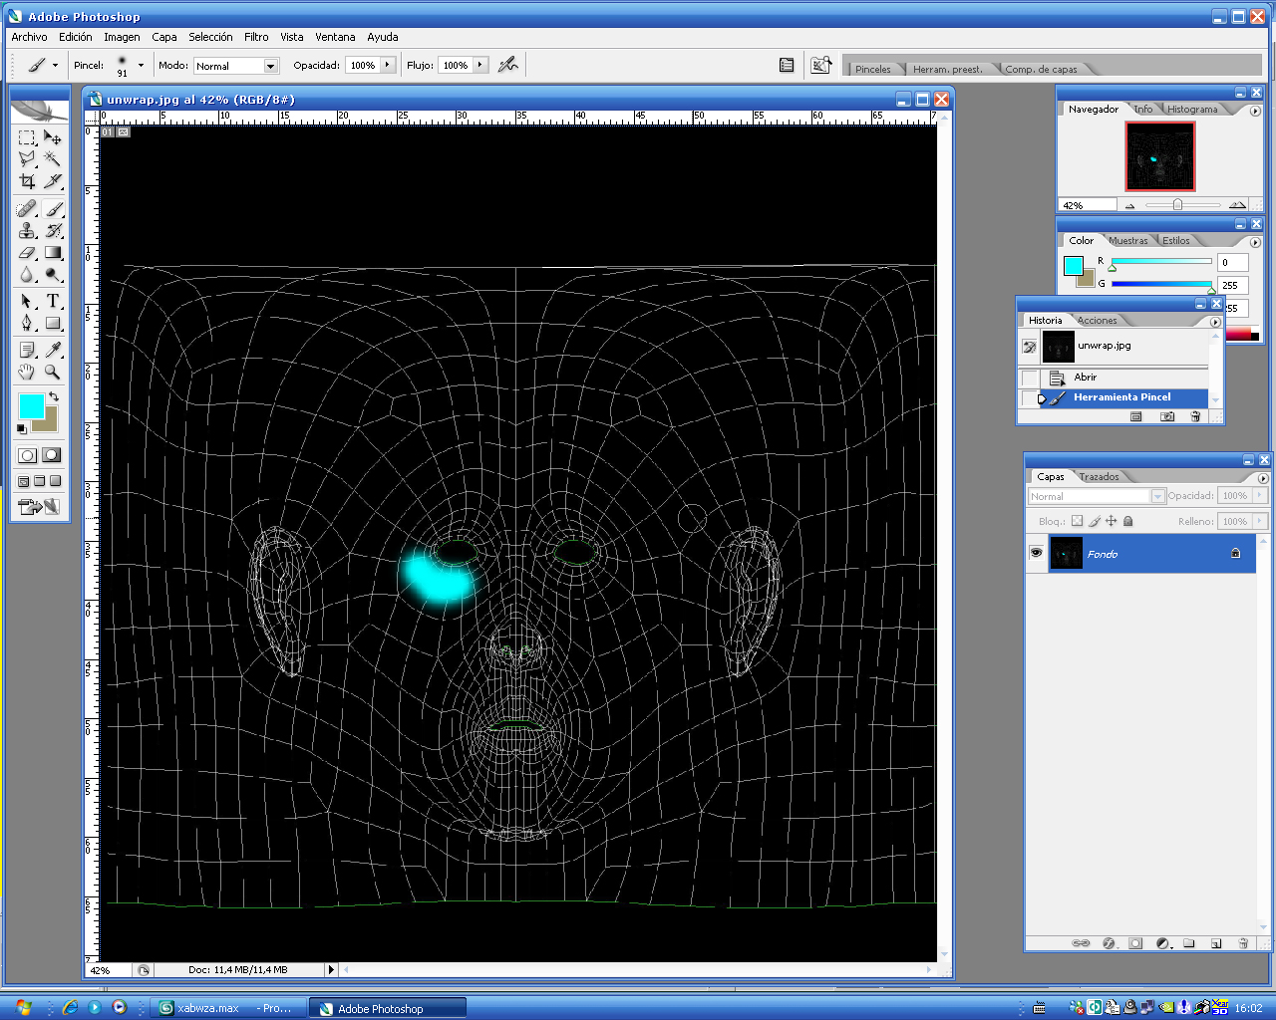Toggle visibility of Fondo layer
The width and height of the screenshot is (1276, 1020).
[x=1037, y=553]
